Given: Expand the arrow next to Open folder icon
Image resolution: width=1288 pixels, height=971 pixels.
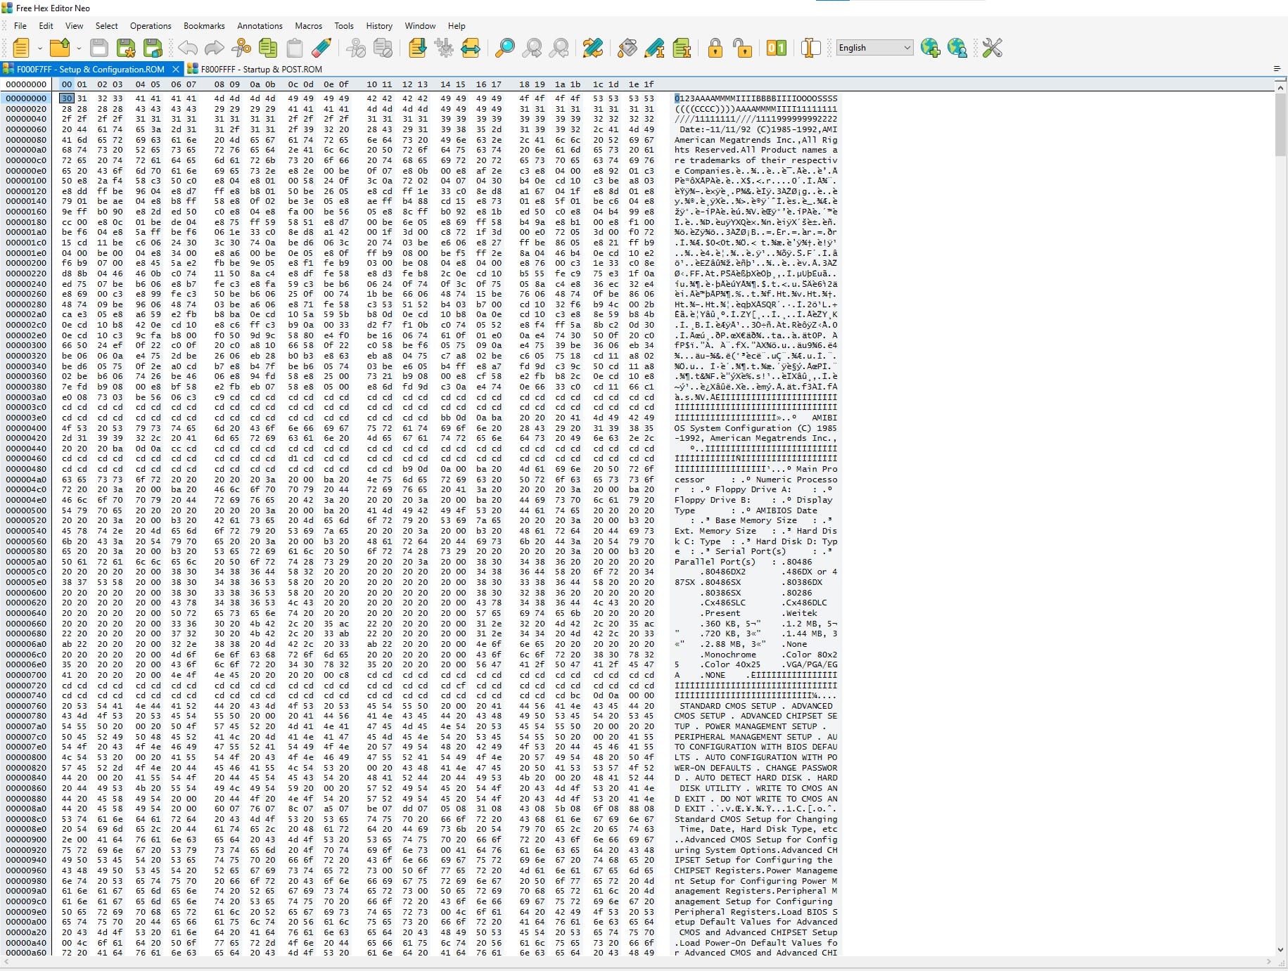Looking at the screenshot, I should (x=78, y=48).
